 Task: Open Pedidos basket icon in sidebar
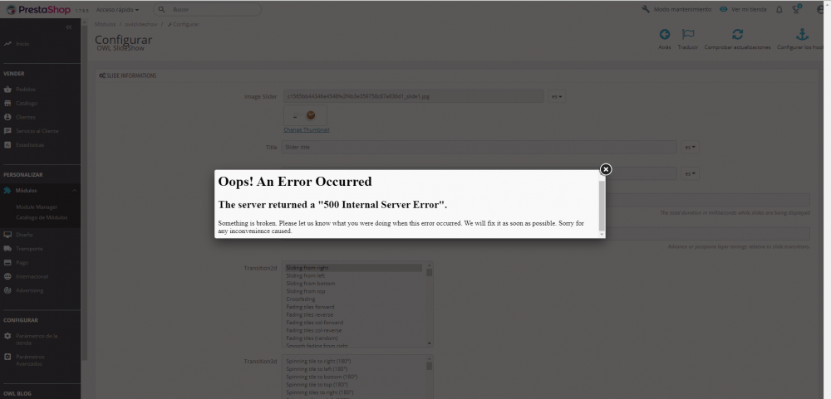click(x=7, y=90)
